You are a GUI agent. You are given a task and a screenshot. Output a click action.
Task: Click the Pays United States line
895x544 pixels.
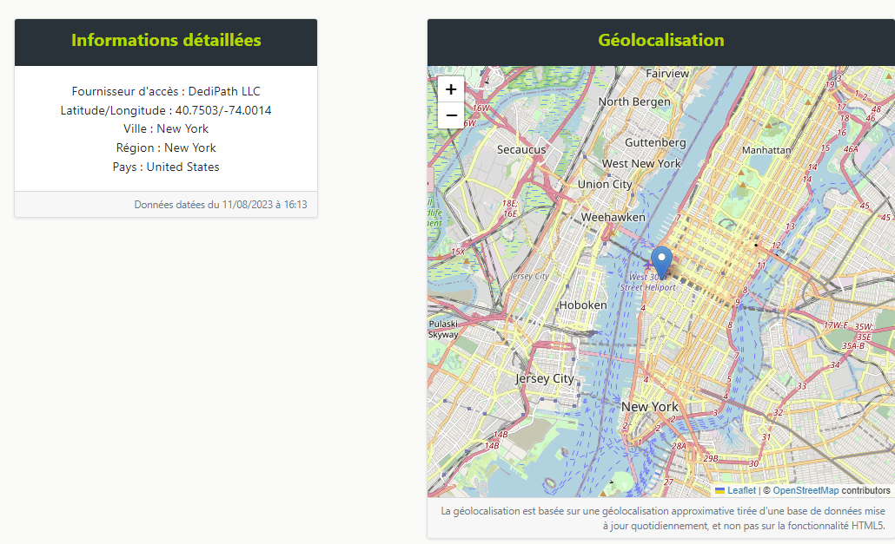(x=166, y=167)
